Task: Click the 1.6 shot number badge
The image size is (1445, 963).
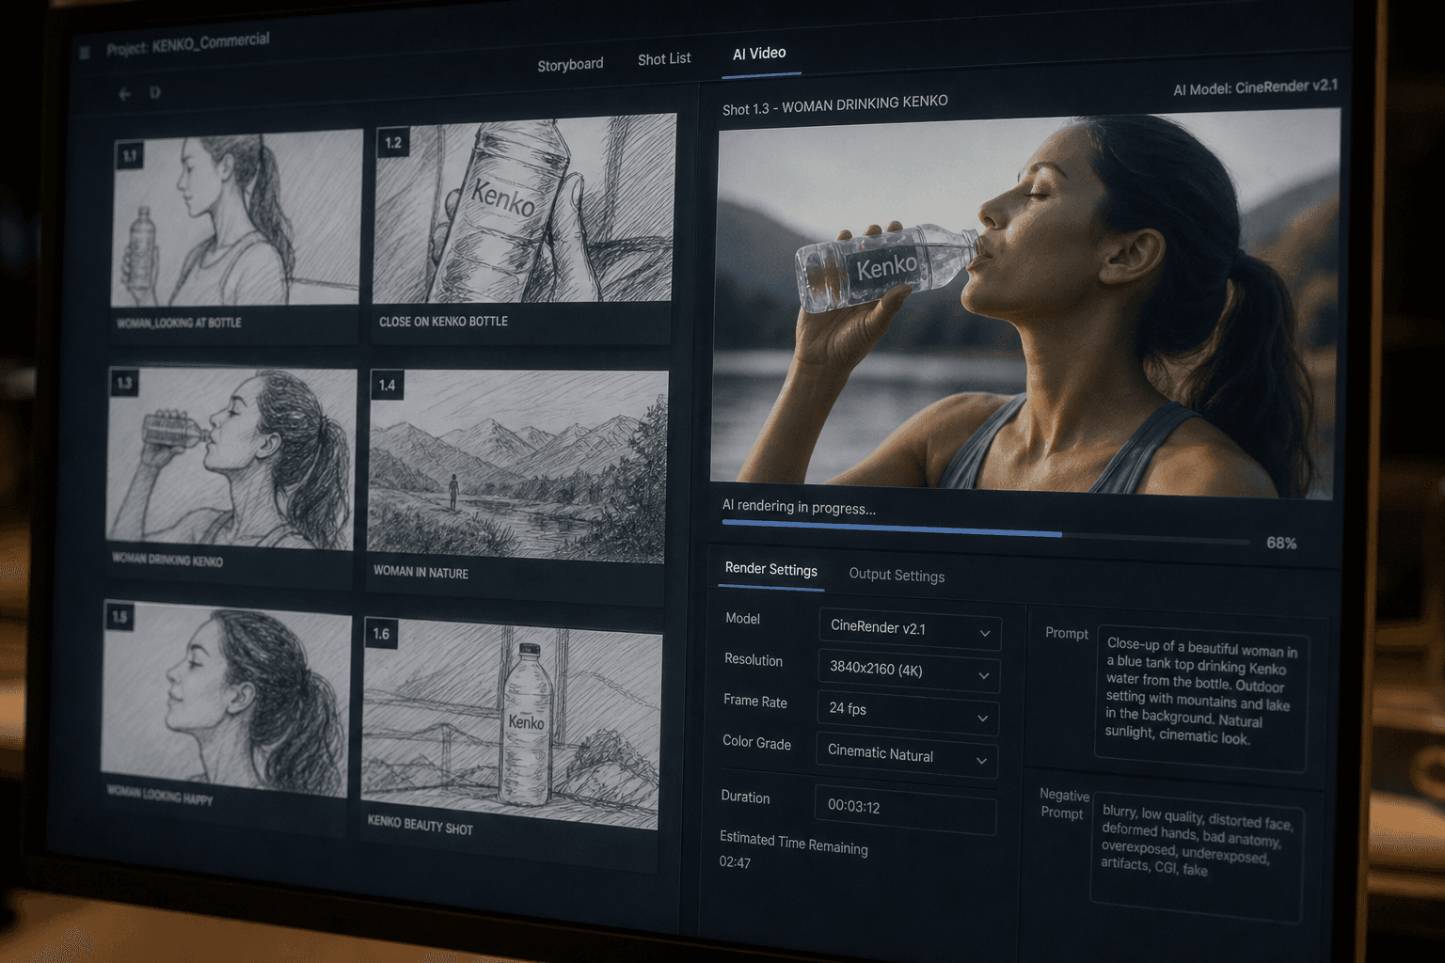Action: pyautogui.click(x=381, y=634)
